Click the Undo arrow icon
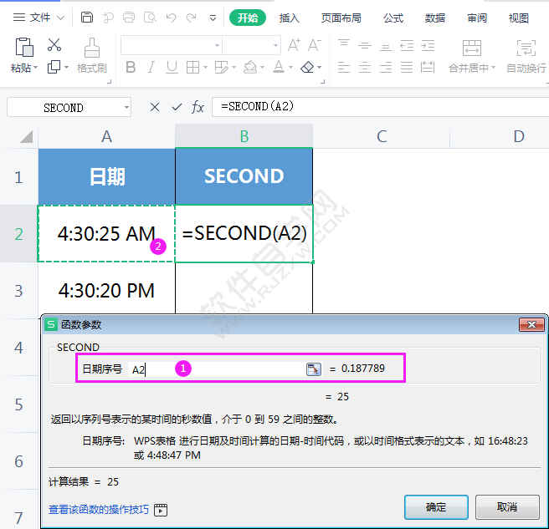 click(171, 18)
